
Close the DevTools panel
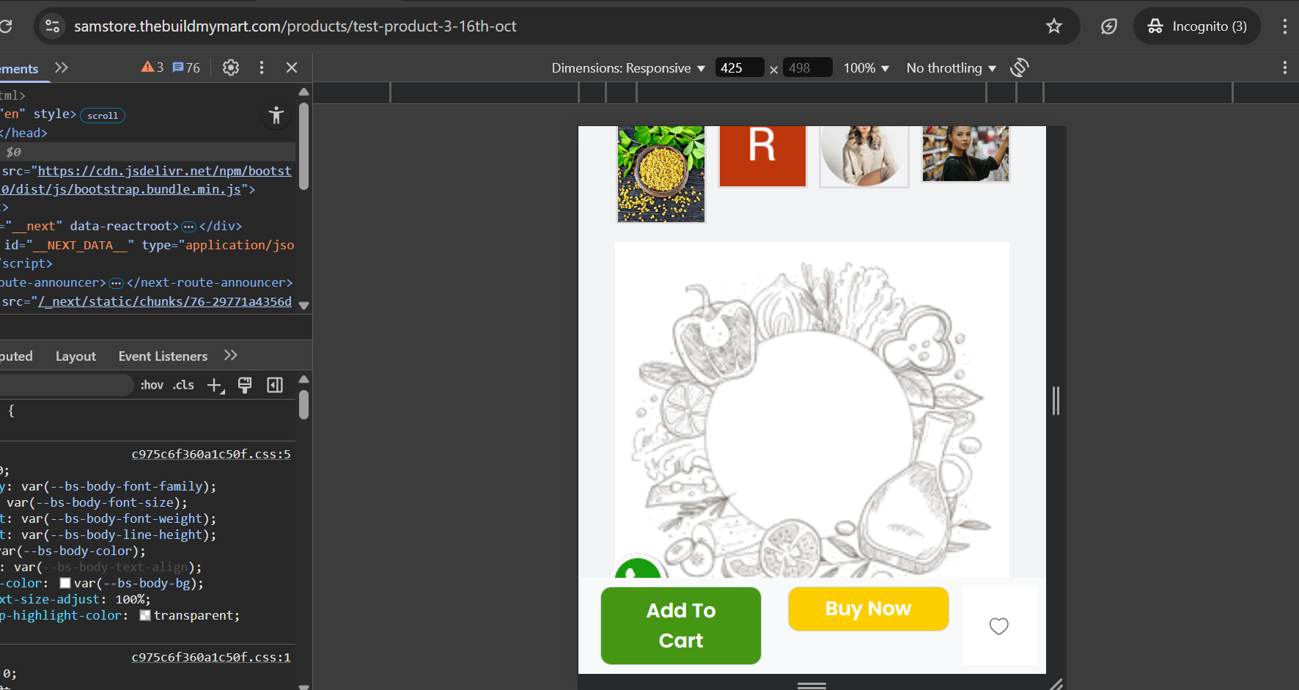292,67
